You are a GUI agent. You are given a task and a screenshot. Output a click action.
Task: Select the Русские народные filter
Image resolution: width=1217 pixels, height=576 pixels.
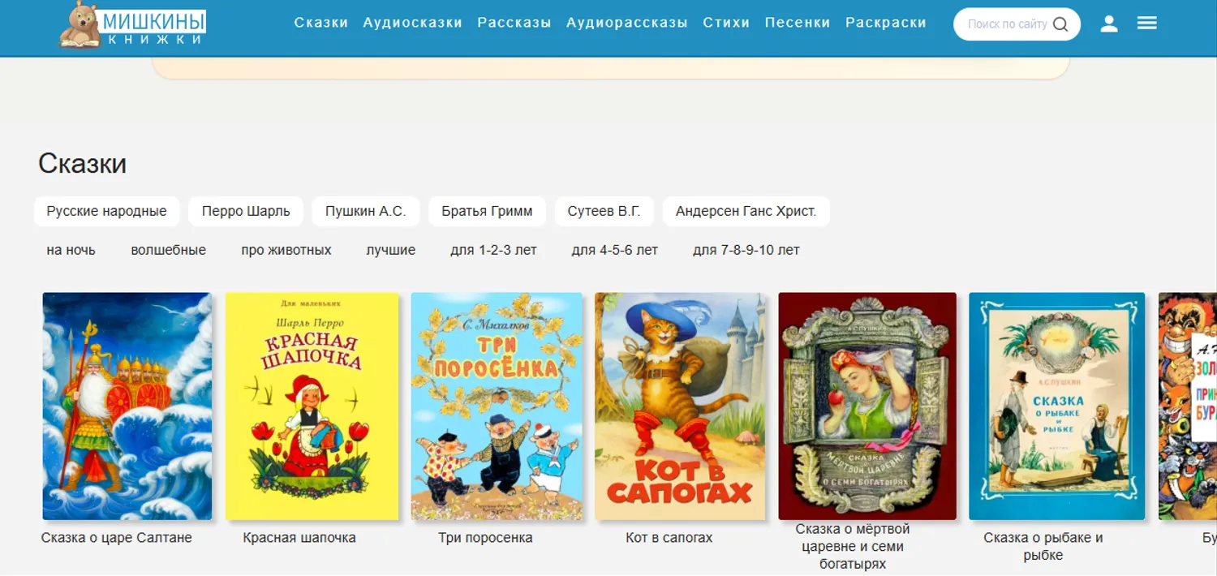click(x=106, y=211)
